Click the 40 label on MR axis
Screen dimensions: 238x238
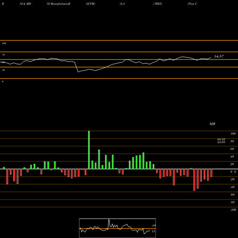coord(232,157)
